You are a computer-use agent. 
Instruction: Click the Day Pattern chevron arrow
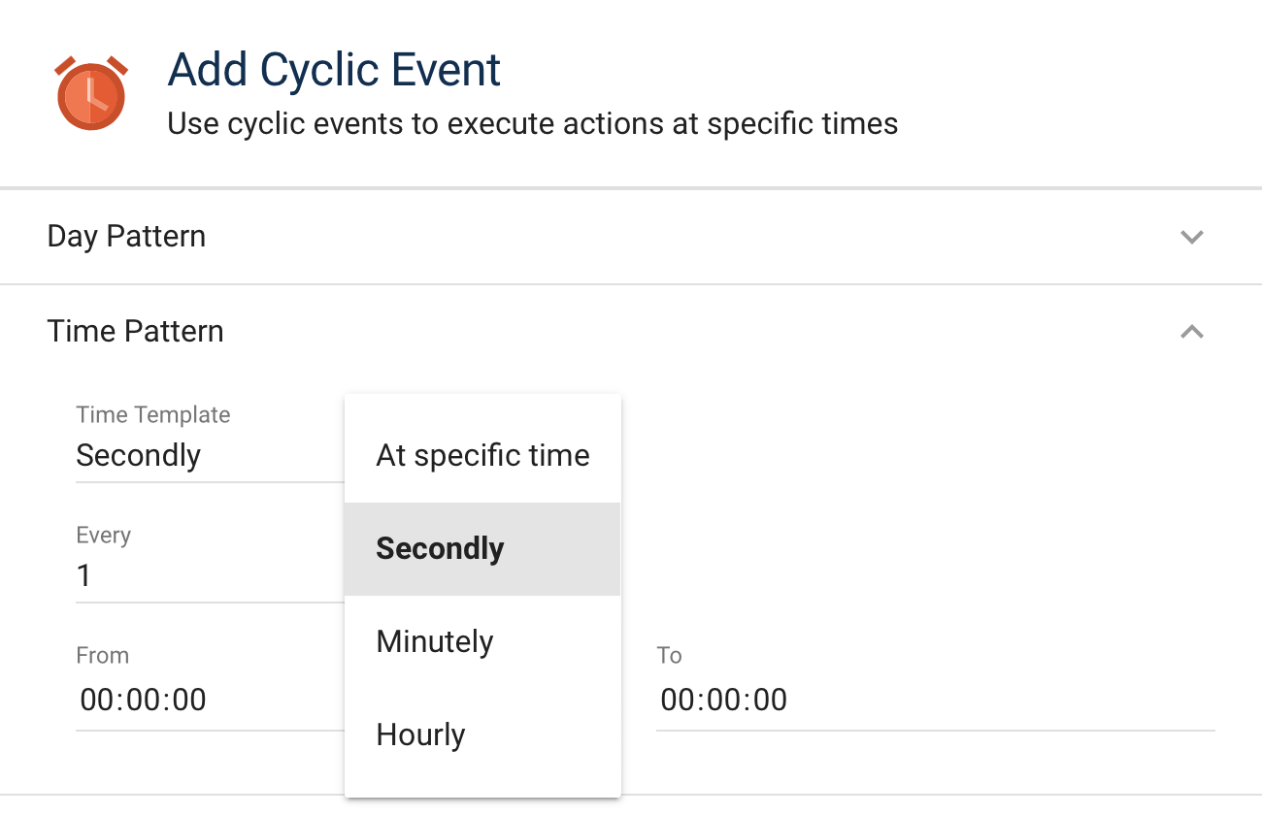(x=1192, y=236)
